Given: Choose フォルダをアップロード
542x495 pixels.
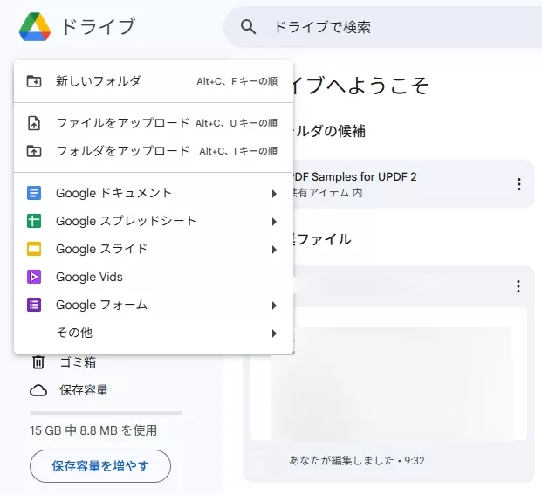Looking at the screenshot, I should [x=154, y=151].
